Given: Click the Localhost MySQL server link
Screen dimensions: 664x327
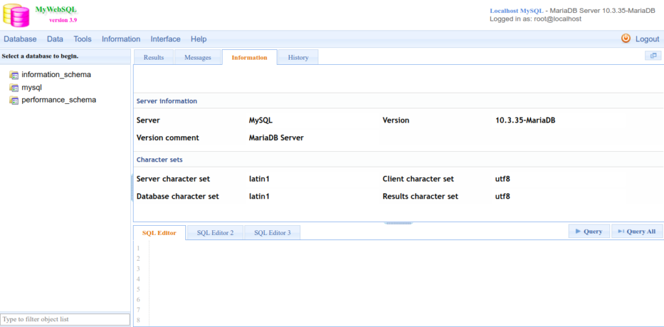Looking at the screenshot, I should [516, 11].
